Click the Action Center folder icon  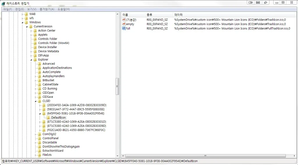click(x=35, y=31)
